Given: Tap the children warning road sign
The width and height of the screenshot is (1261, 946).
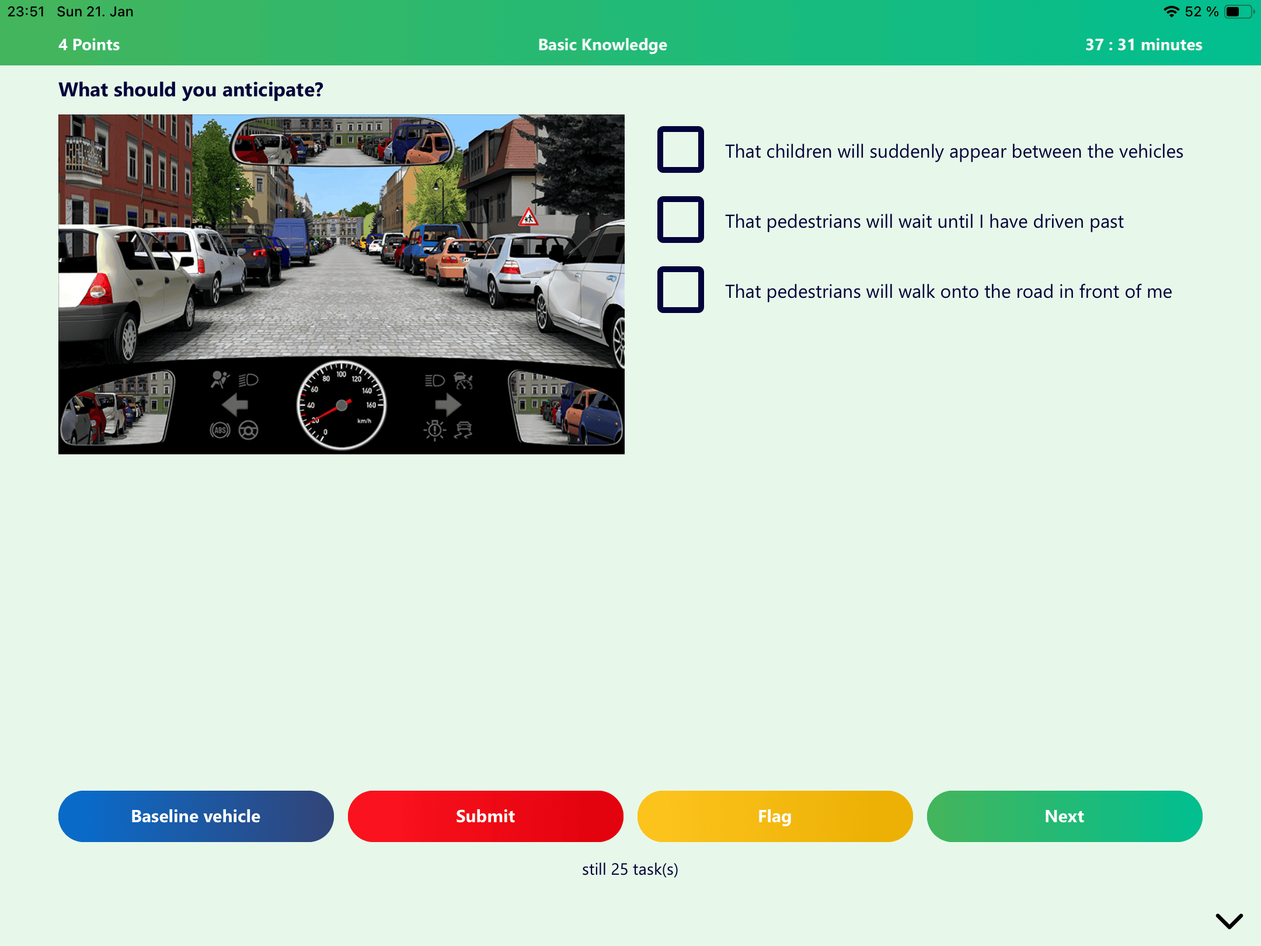Looking at the screenshot, I should click(528, 217).
